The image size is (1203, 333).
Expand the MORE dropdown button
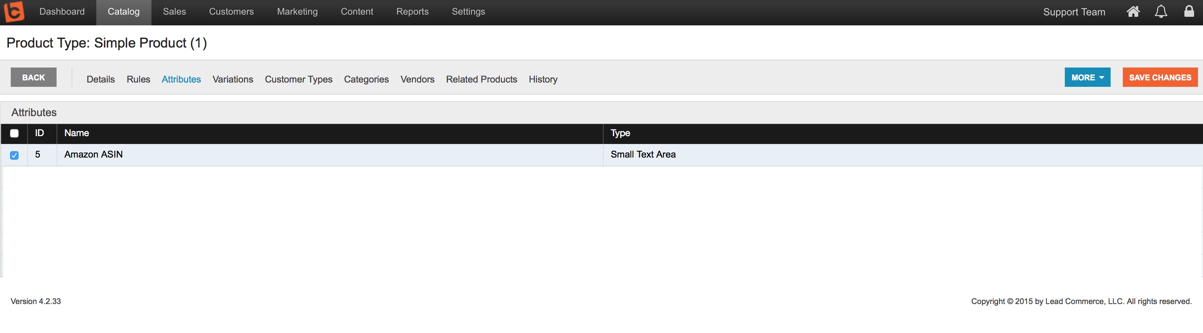pyautogui.click(x=1087, y=77)
